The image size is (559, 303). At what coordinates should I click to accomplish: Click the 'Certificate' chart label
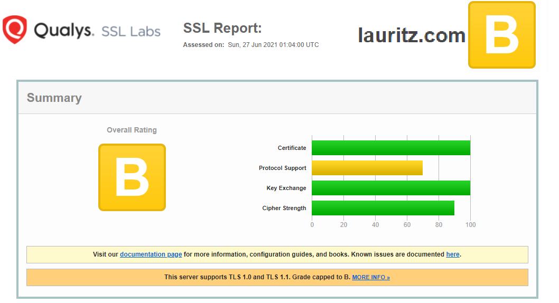[292, 148]
